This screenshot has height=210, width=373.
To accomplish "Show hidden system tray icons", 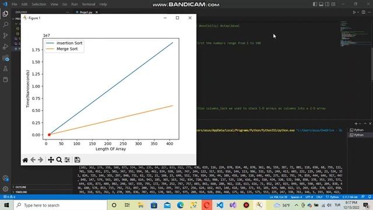I will tap(297, 205).
